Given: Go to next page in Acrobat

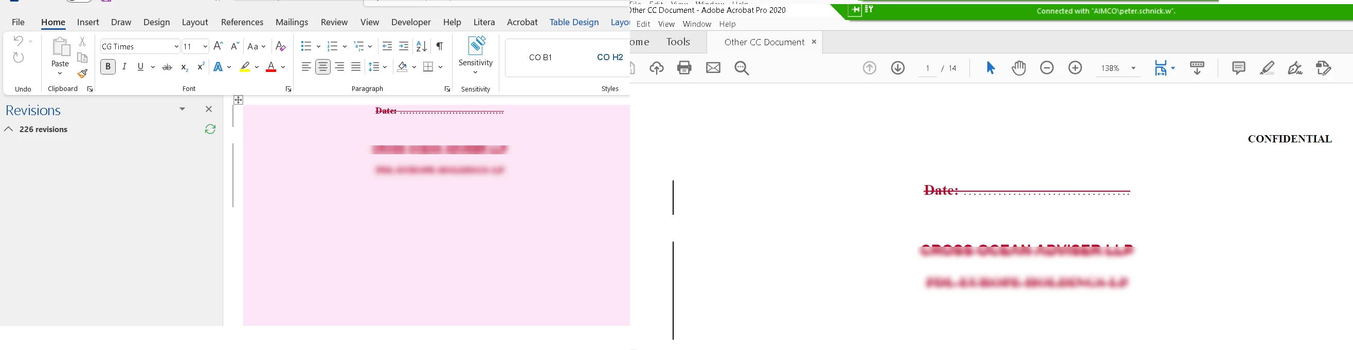Looking at the screenshot, I should tap(897, 68).
